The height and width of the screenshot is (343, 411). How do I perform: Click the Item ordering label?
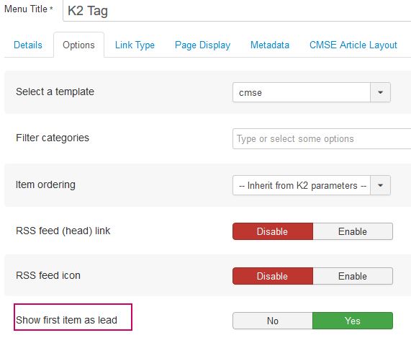click(x=45, y=184)
